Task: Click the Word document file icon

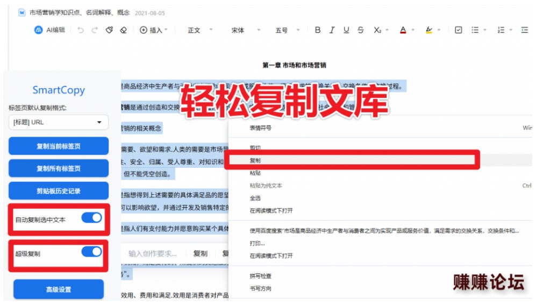Action: [x=22, y=13]
